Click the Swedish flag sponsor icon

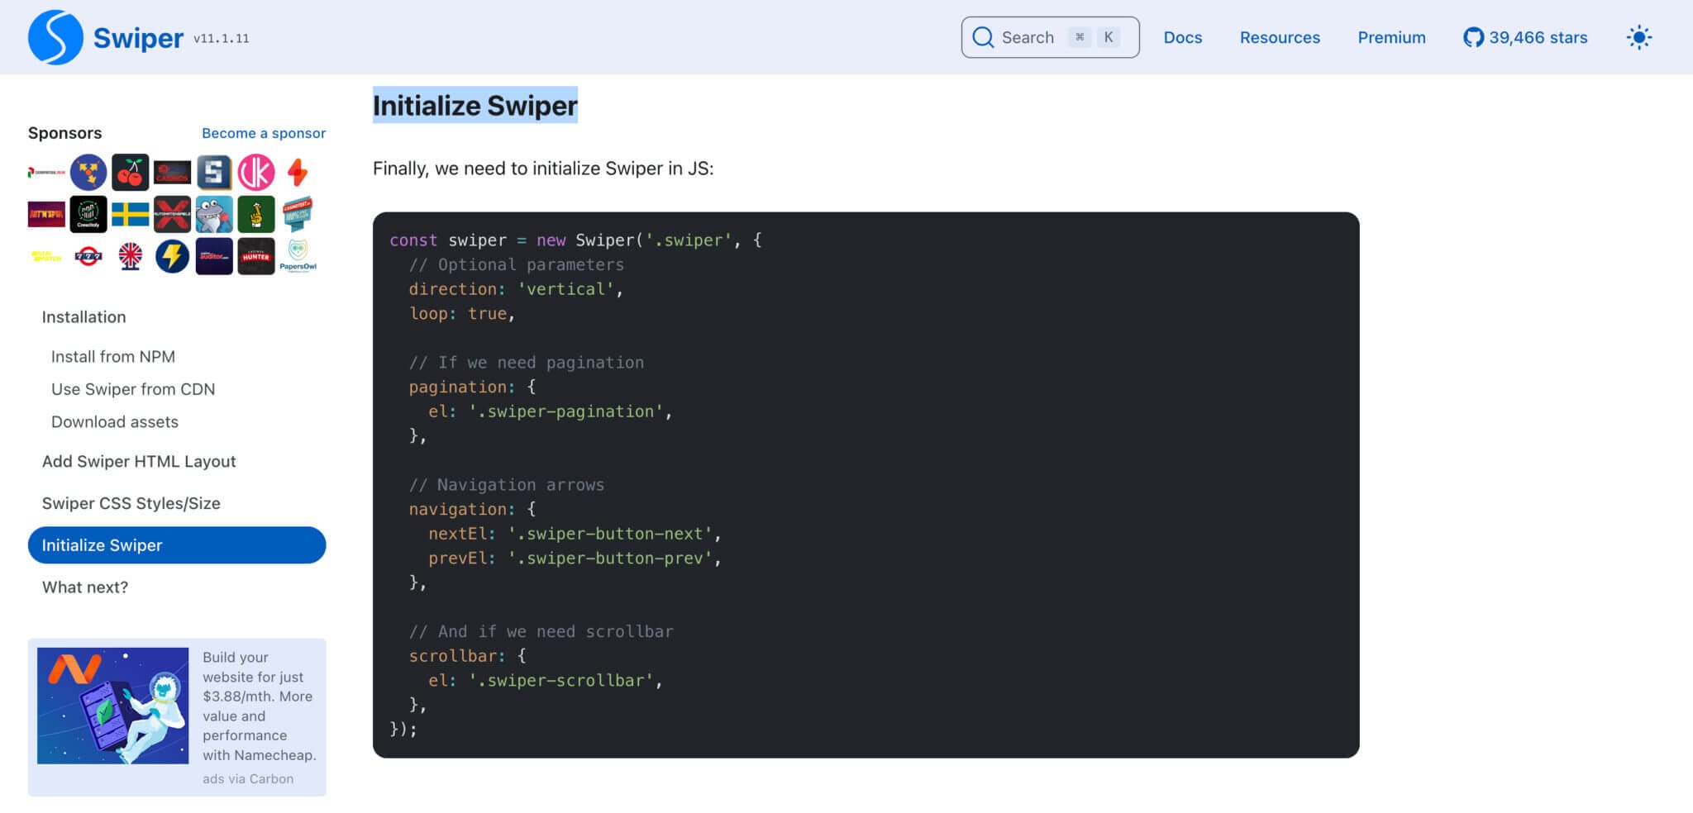[131, 215]
